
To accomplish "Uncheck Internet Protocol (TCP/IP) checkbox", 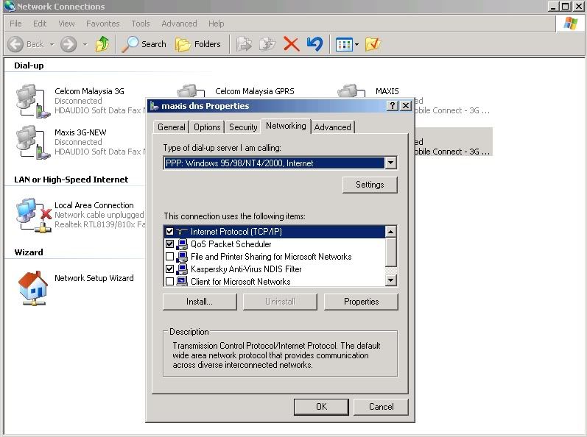I will point(169,232).
